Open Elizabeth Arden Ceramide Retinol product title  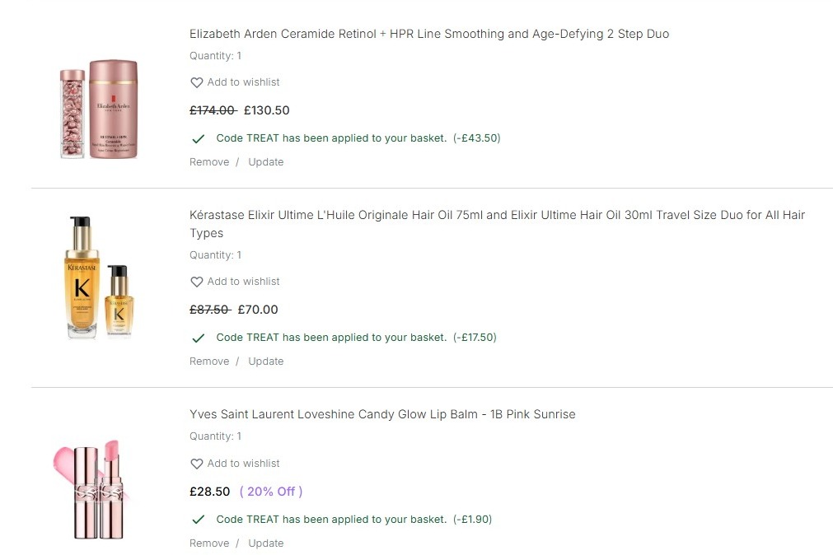428,35
